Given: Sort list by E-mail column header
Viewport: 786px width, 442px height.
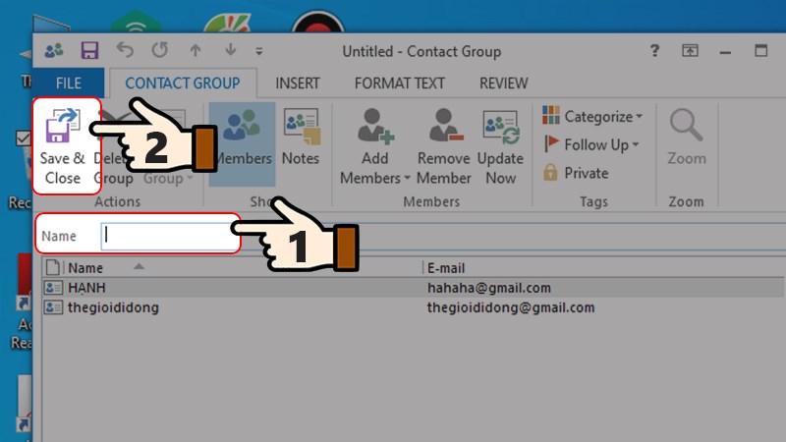Looking at the screenshot, I should (446, 268).
